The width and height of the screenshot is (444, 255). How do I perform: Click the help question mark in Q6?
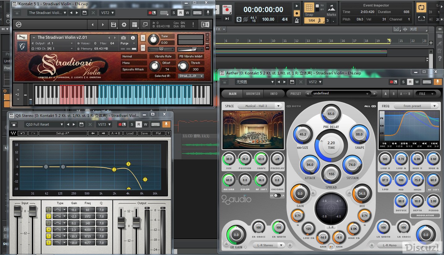(x=168, y=133)
